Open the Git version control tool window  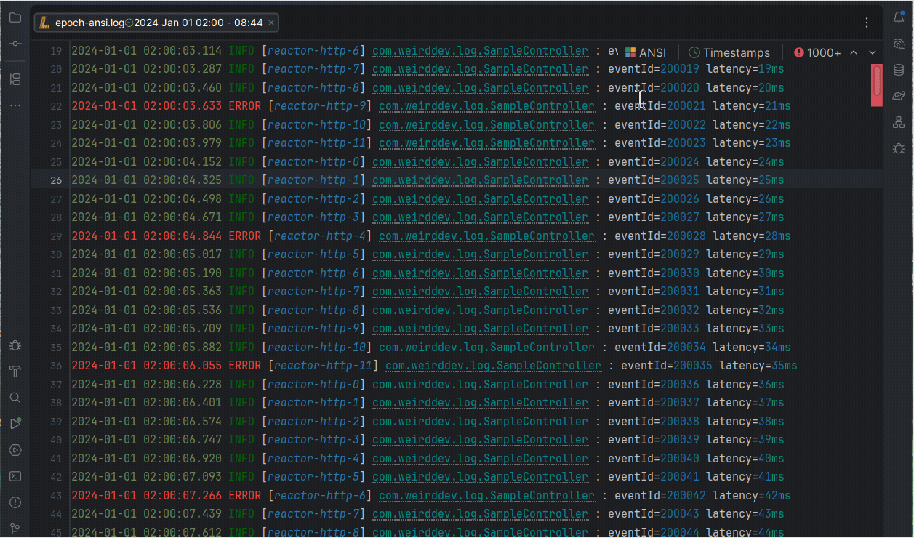(x=15, y=529)
